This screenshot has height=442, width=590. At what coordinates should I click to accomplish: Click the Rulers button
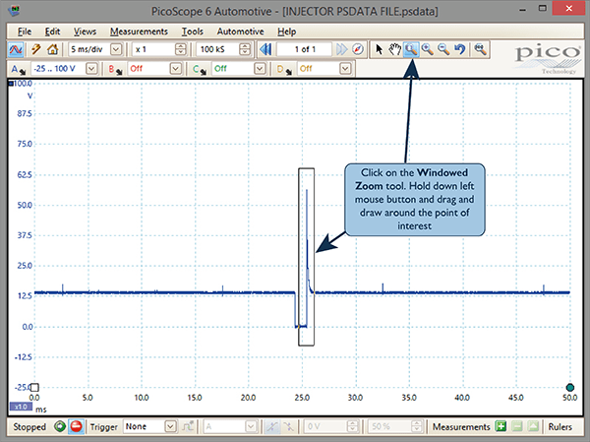(560, 426)
